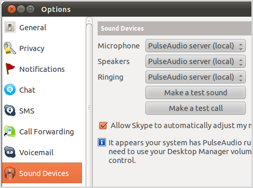Open the Microphone device dropdown
The height and width of the screenshot is (188, 253).
coord(195,46)
